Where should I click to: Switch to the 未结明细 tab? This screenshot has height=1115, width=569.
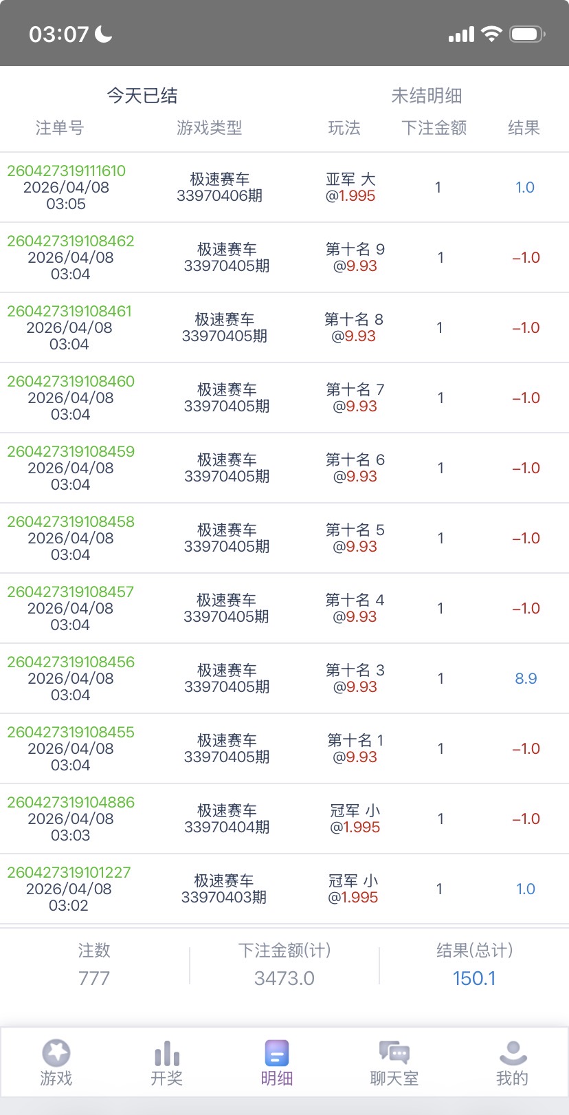(426, 96)
